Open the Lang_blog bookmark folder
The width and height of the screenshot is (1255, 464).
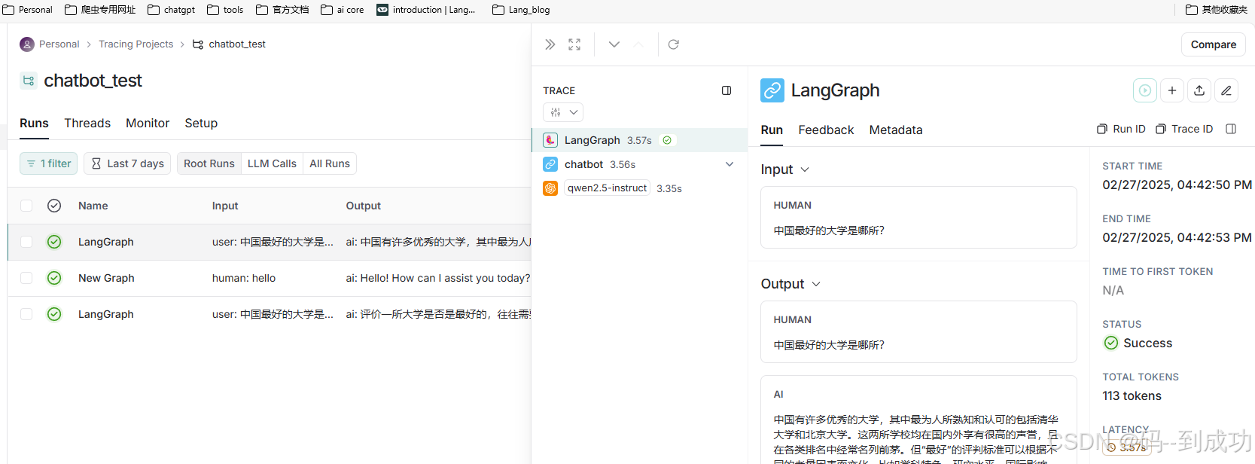click(521, 10)
